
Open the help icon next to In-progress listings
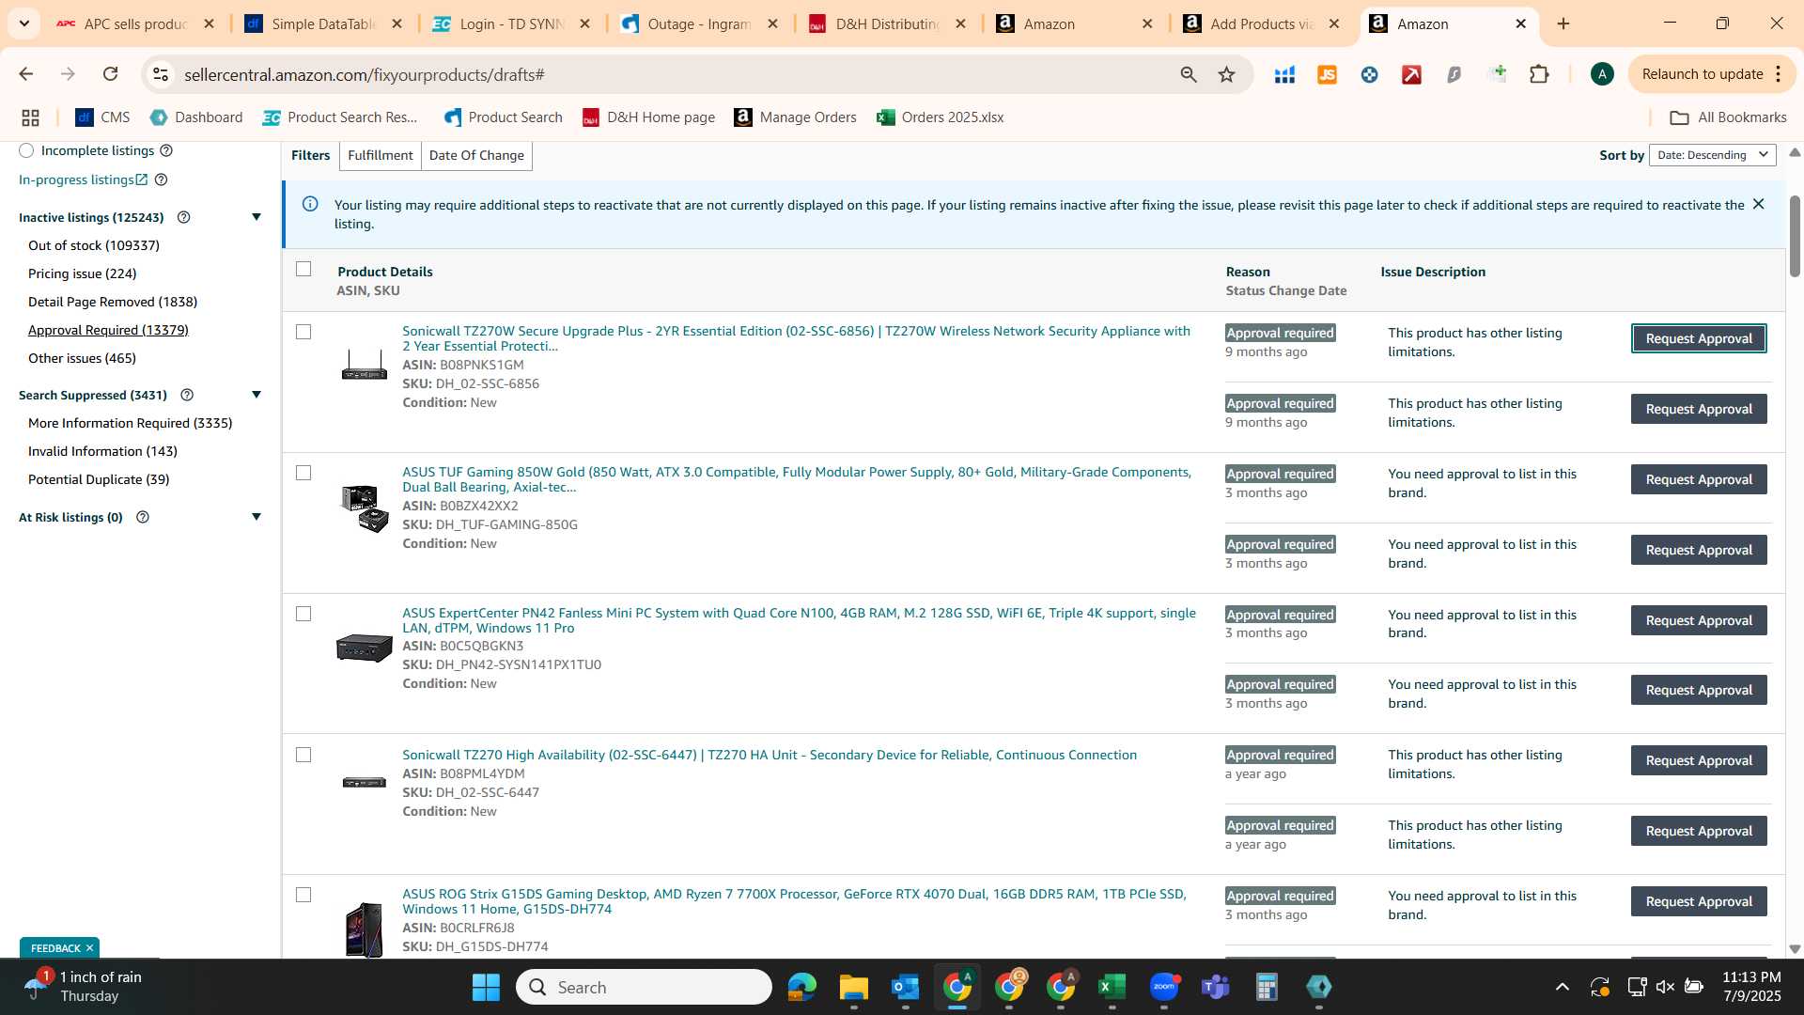(161, 180)
